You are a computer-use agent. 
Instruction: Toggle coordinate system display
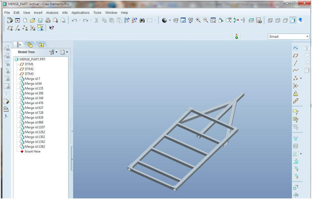point(33,28)
